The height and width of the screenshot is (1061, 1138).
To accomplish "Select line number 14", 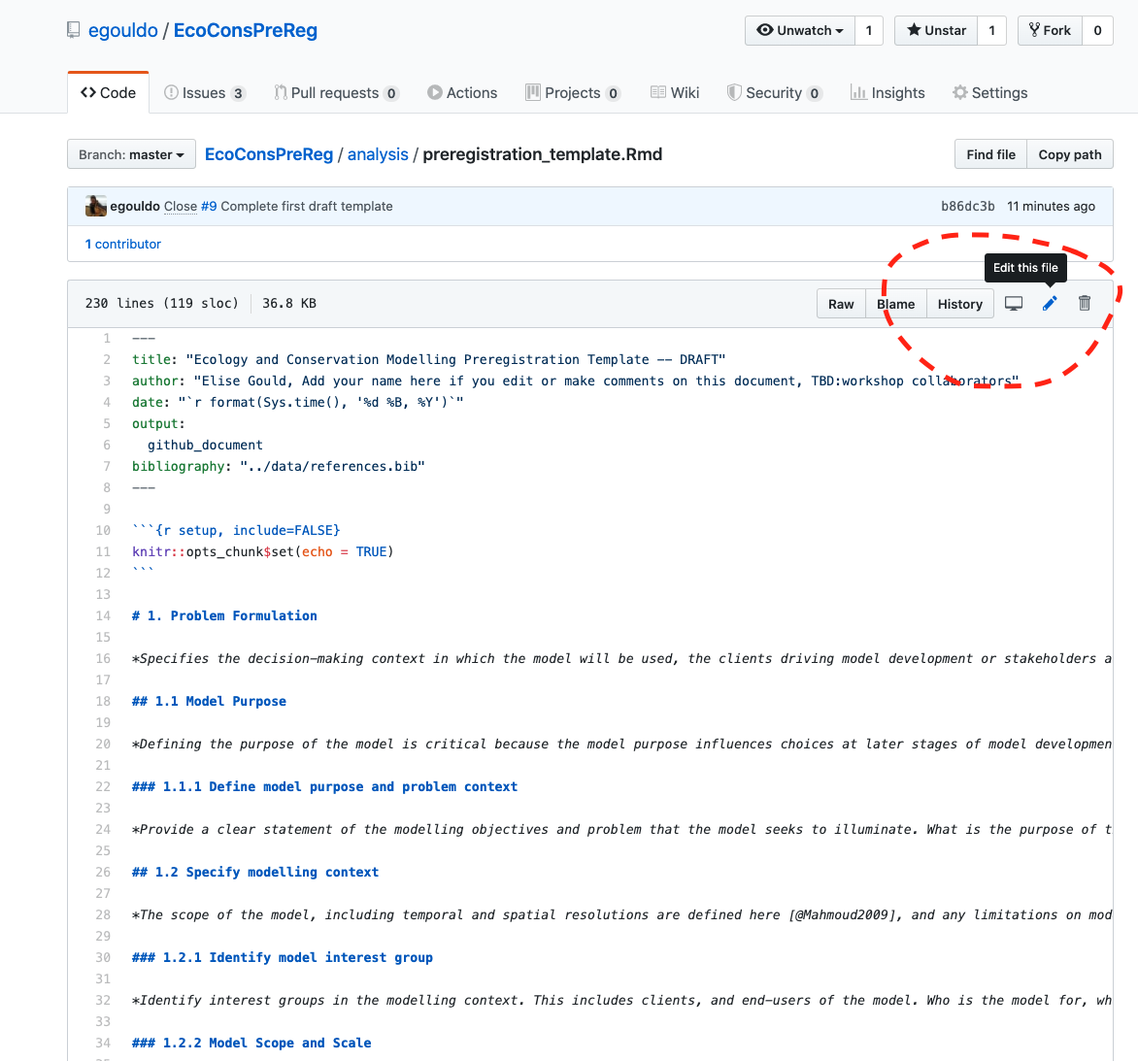I will tap(103, 615).
